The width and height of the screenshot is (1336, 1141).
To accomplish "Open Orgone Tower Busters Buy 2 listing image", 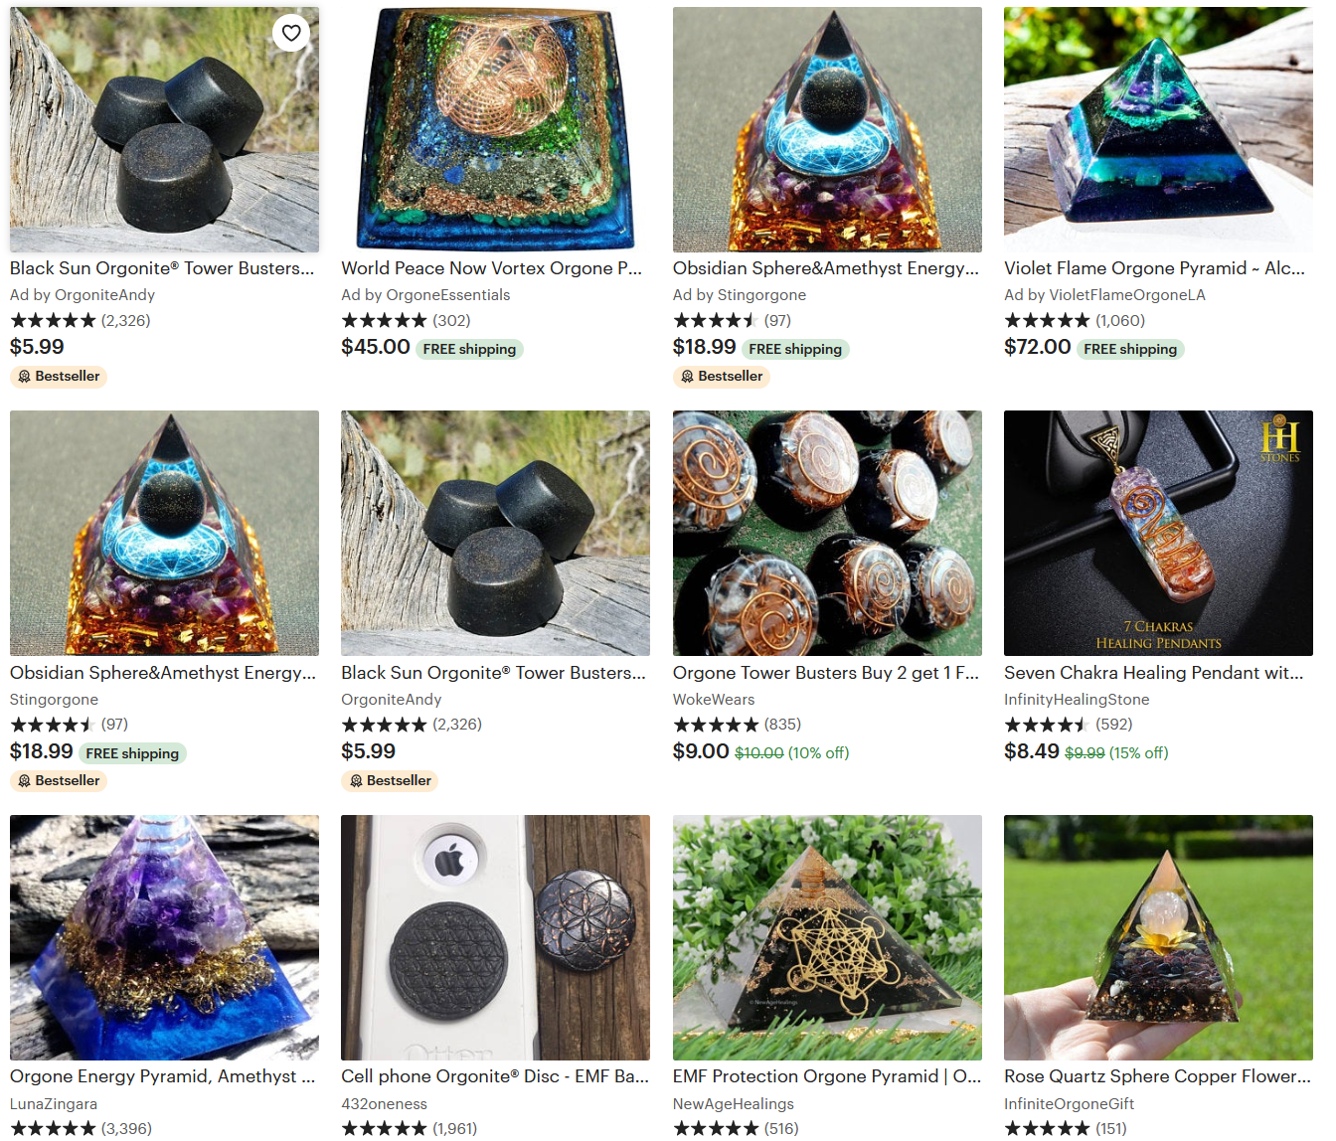I will pos(827,534).
